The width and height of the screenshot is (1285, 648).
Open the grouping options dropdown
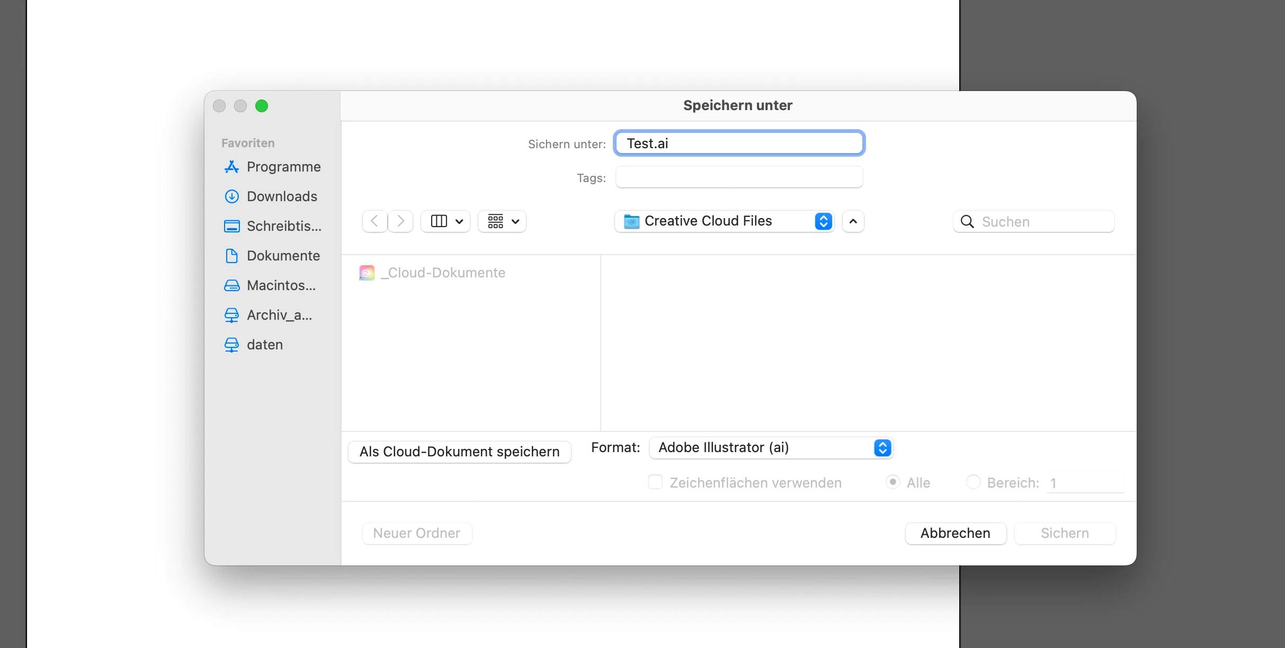click(x=502, y=221)
